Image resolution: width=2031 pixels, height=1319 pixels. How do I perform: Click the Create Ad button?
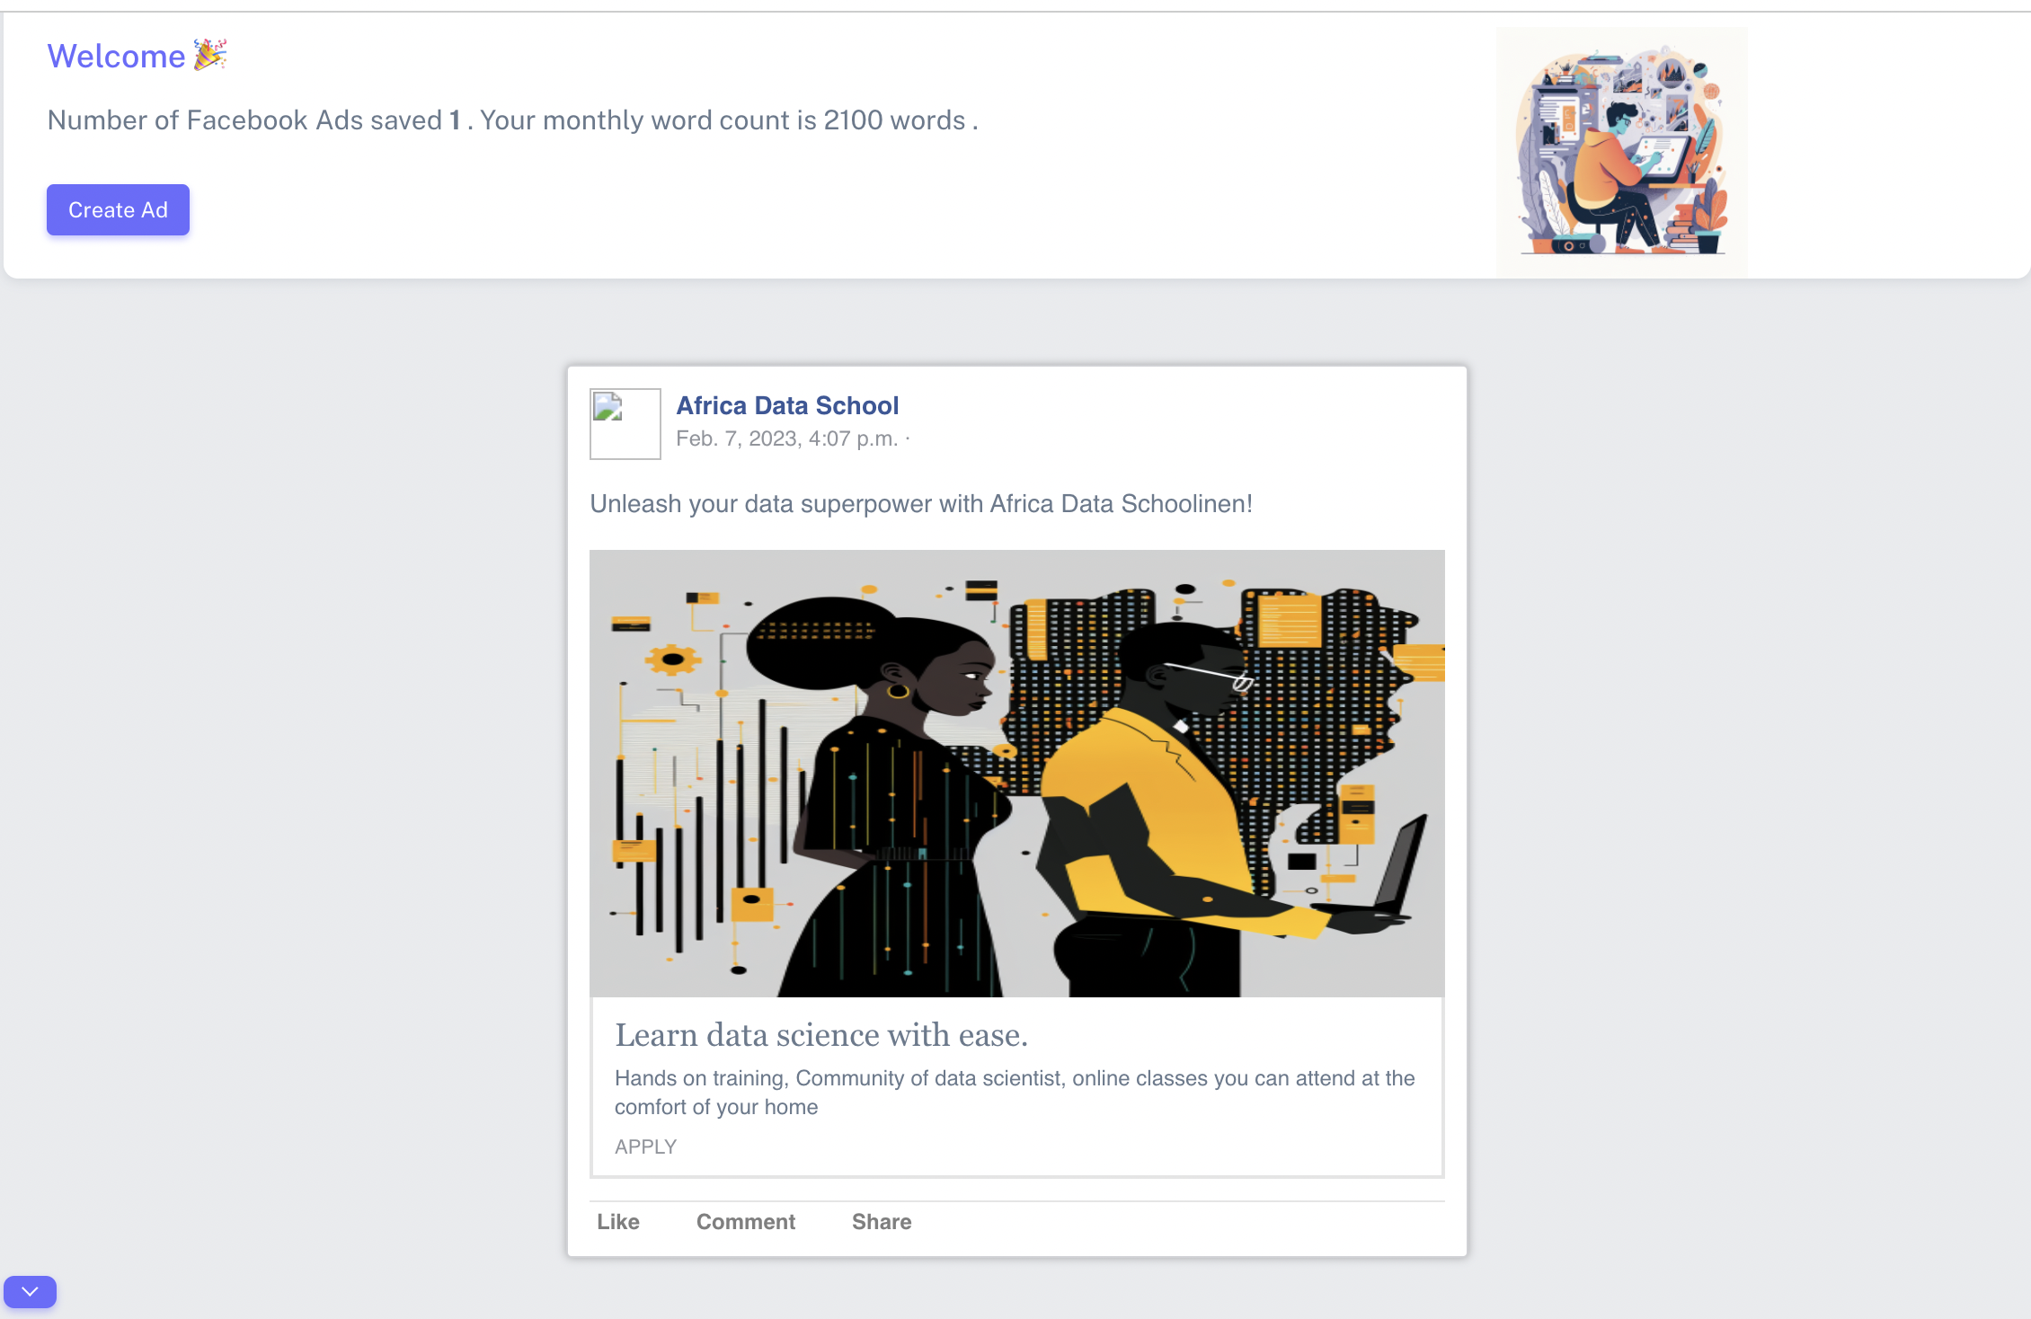tap(118, 209)
